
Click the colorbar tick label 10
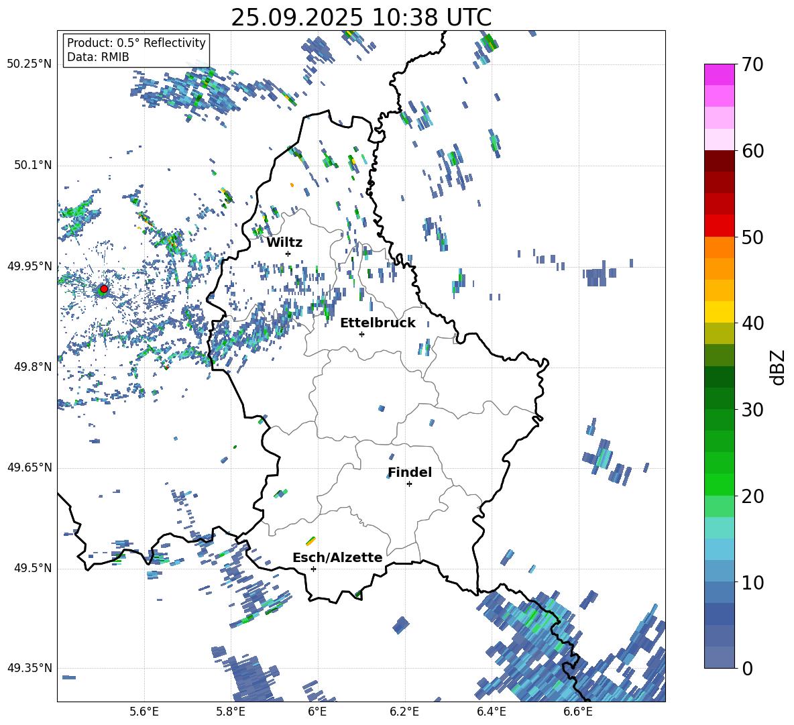point(752,582)
